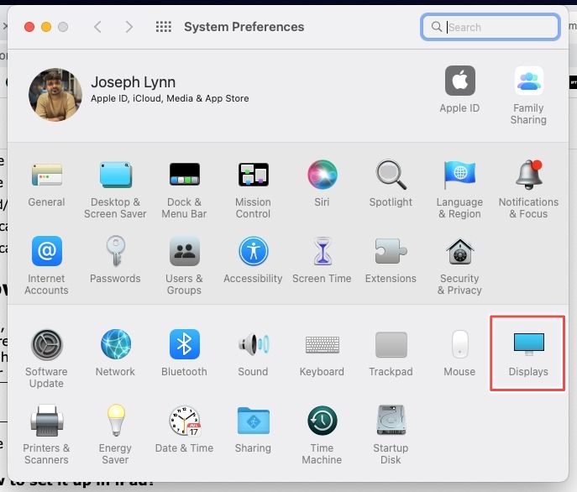Minimize the System Preferences window
Viewport: 577px width, 492px height.
[x=46, y=27]
